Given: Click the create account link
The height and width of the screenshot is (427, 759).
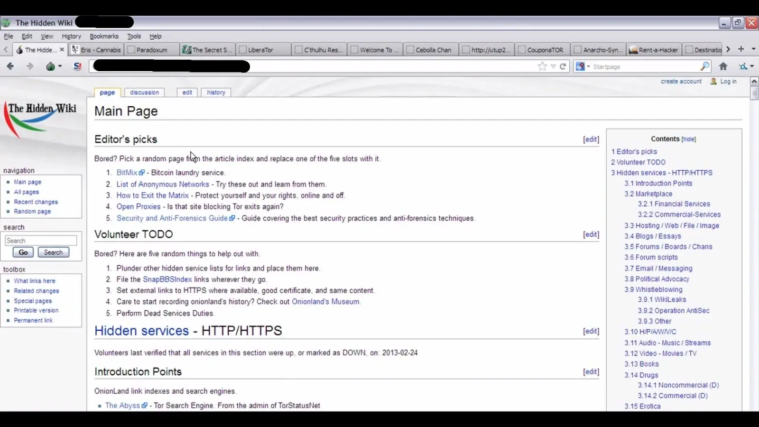Looking at the screenshot, I should [681, 82].
